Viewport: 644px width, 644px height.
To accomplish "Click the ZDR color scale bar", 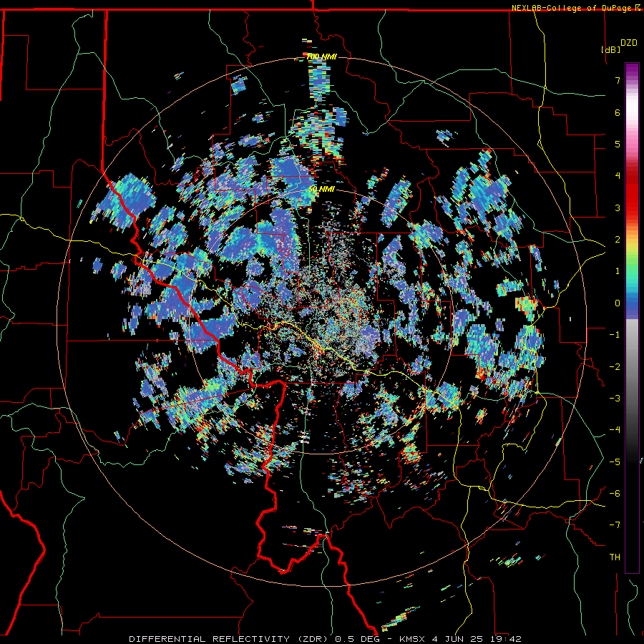I will tap(632, 318).
